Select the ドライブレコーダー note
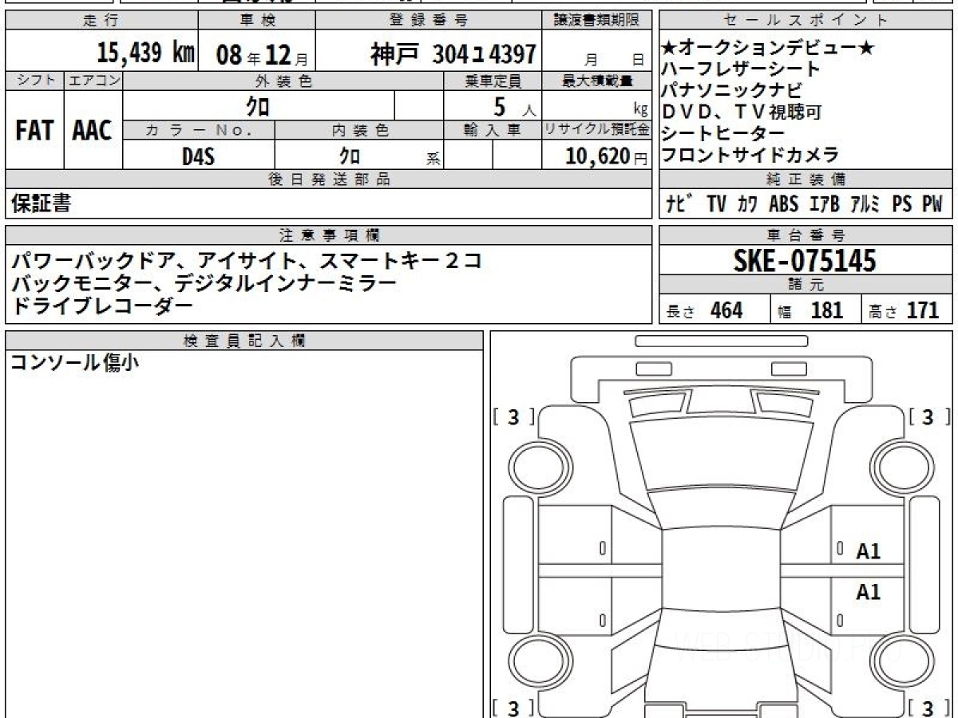 pyautogui.click(x=101, y=306)
